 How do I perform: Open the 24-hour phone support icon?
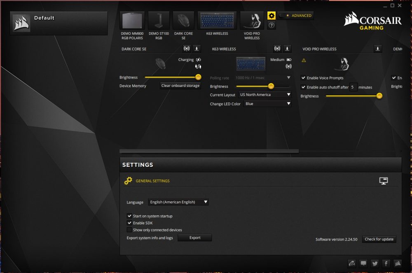(352, 263)
